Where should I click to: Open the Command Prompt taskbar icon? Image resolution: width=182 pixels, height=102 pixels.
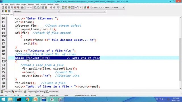[19, 99]
